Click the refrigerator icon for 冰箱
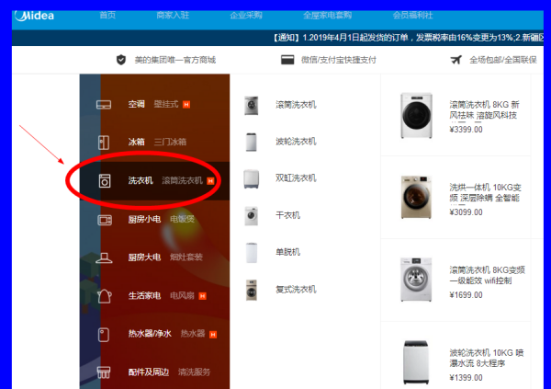Image resolution: width=551 pixels, height=389 pixels. (x=104, y=143)
